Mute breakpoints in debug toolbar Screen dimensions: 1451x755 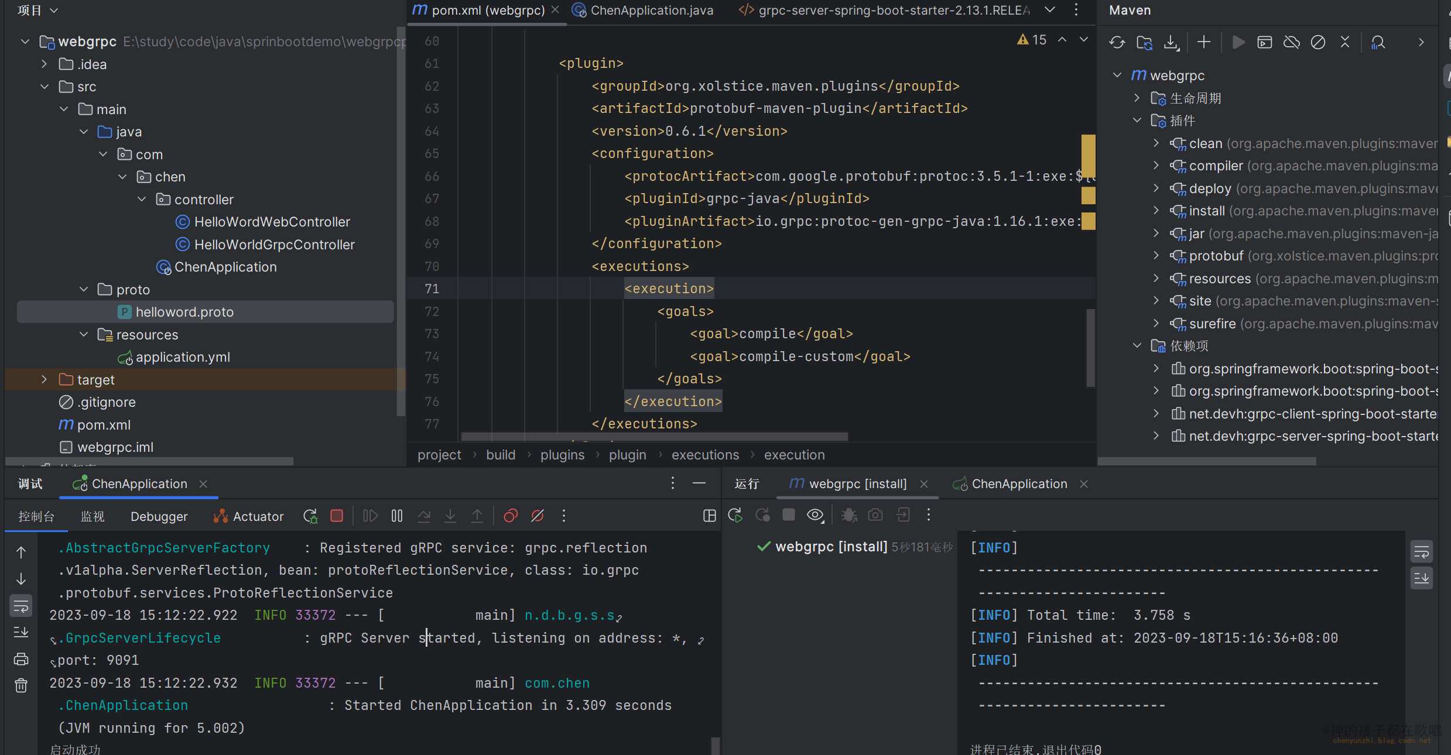coord(538,516)
